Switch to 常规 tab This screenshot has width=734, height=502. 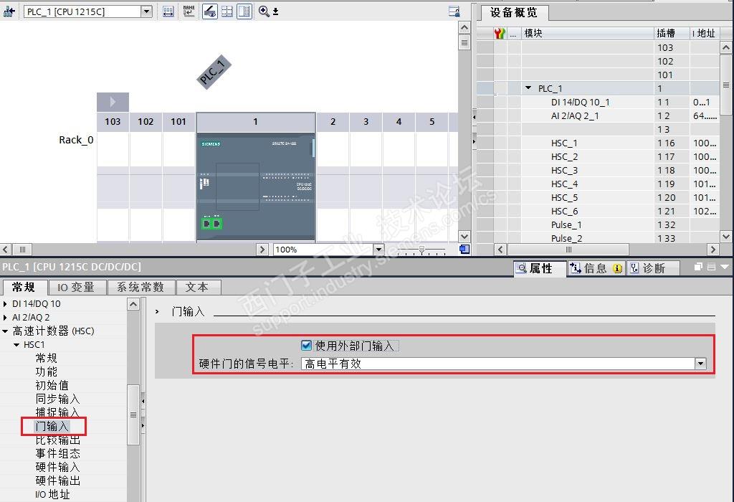[x=24, y=287]
